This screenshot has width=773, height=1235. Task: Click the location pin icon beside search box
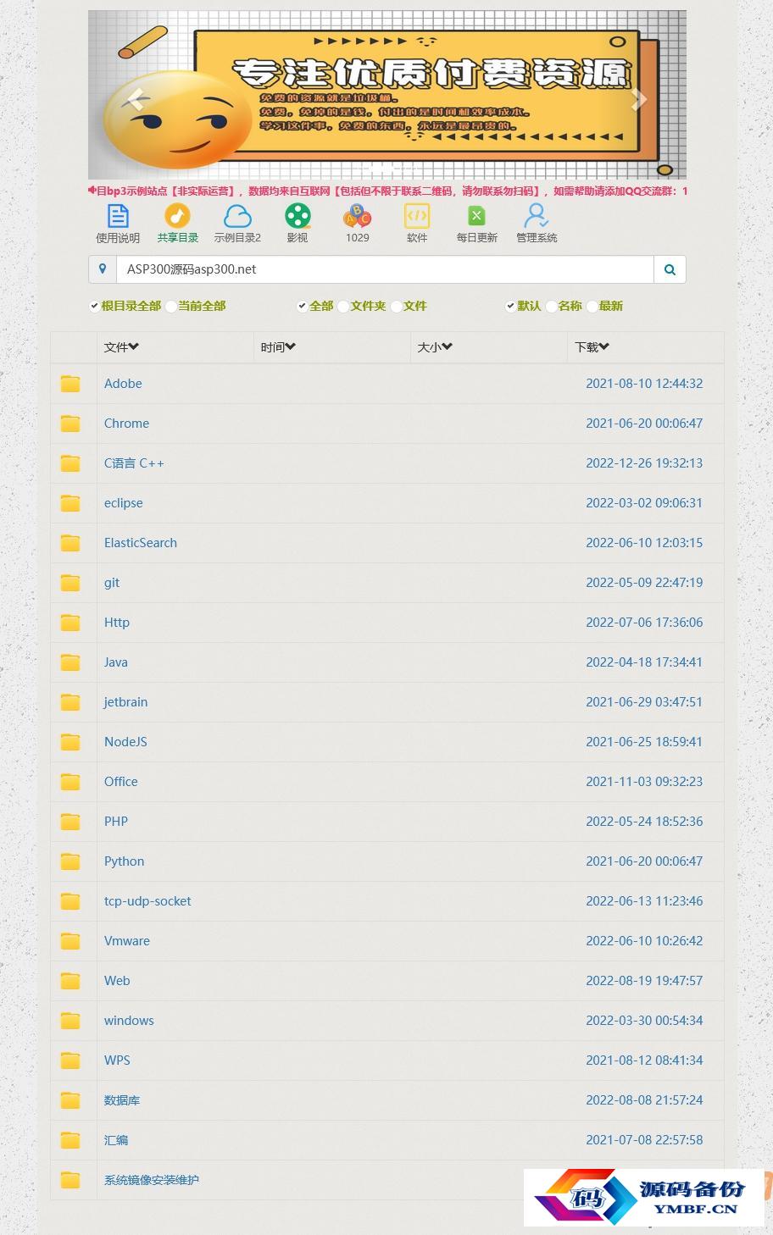point(103,269)
